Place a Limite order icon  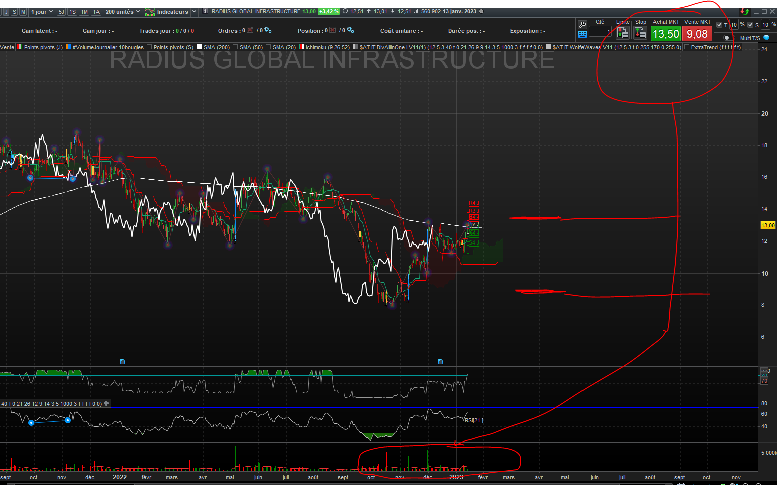(x=623, y=33)
